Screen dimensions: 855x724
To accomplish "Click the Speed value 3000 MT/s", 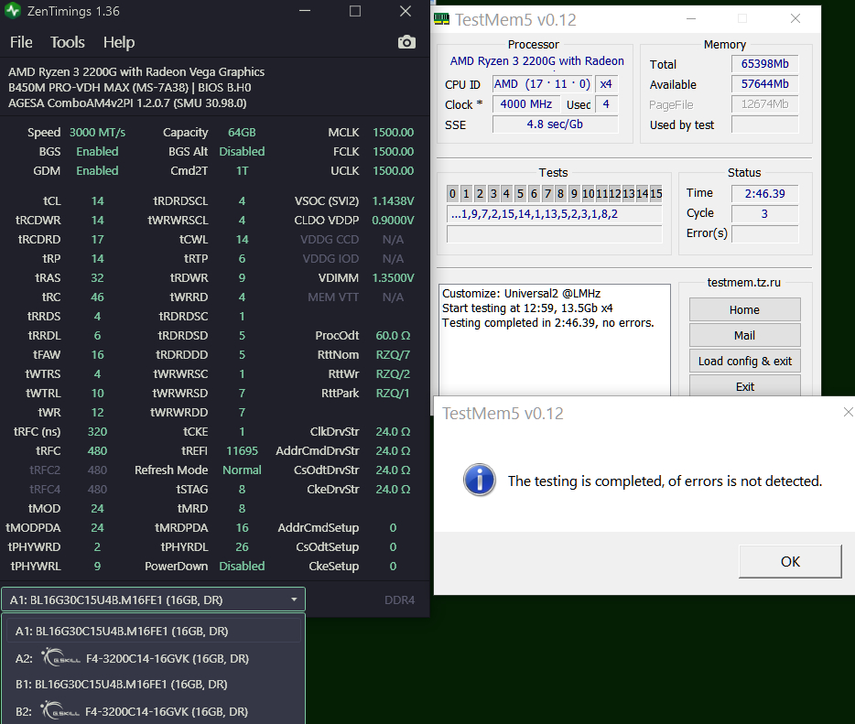I will 97,133.
